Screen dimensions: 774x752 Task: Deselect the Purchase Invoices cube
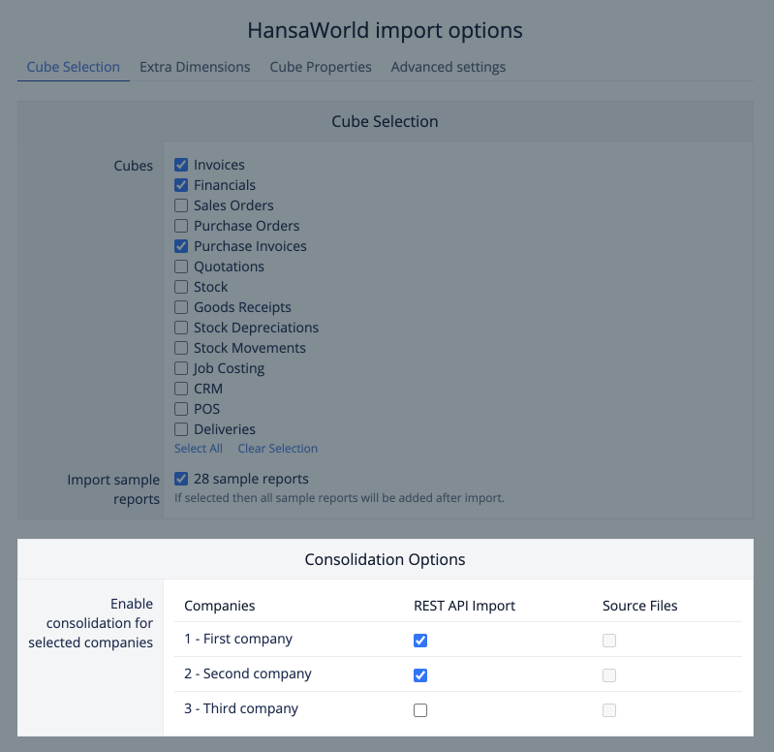click(181, 246)
